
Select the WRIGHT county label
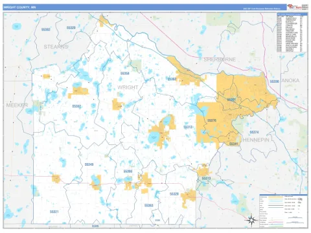point(128,87)
